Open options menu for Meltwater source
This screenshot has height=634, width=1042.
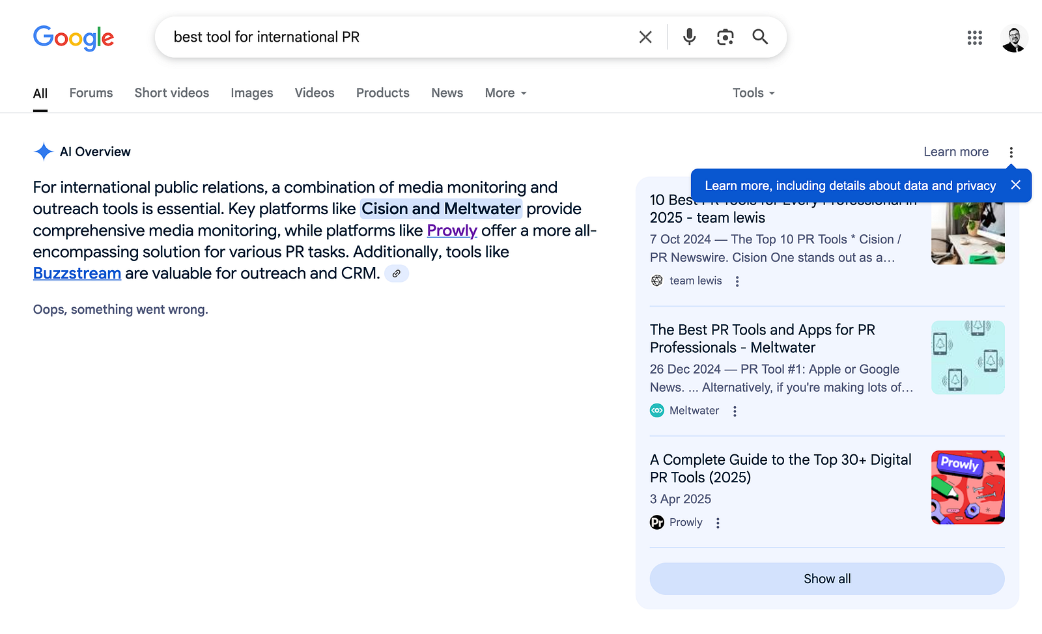tap(735, 411)
